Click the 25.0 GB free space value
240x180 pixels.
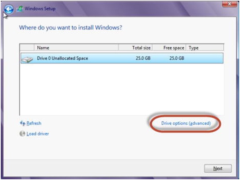(x=177, y=58)
